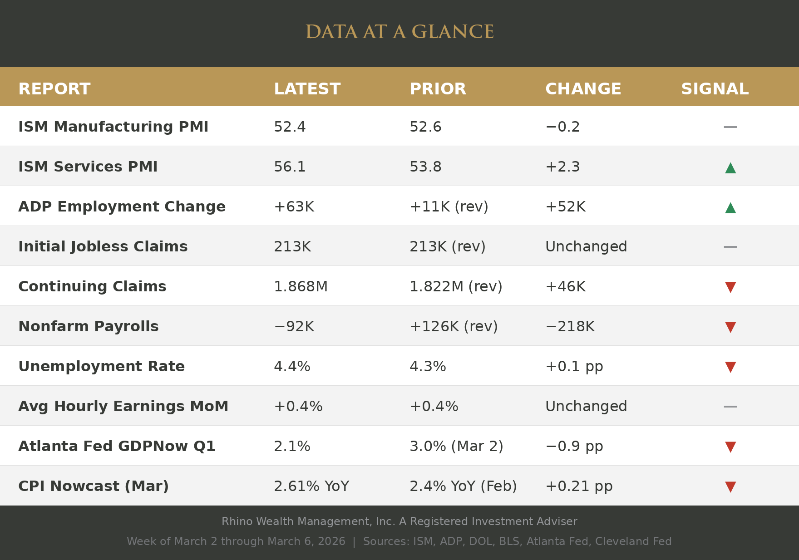Click the −218K change value for Nonfarm Payrolls
This screenshot has height=560, width=799.
coord(570,327)
